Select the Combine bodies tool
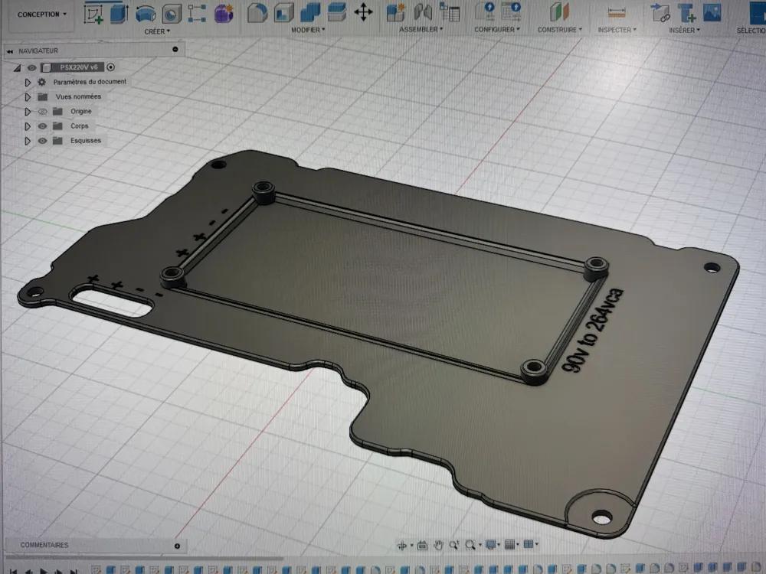The width and height of the screenshot is (766, 574). point(309,12)
